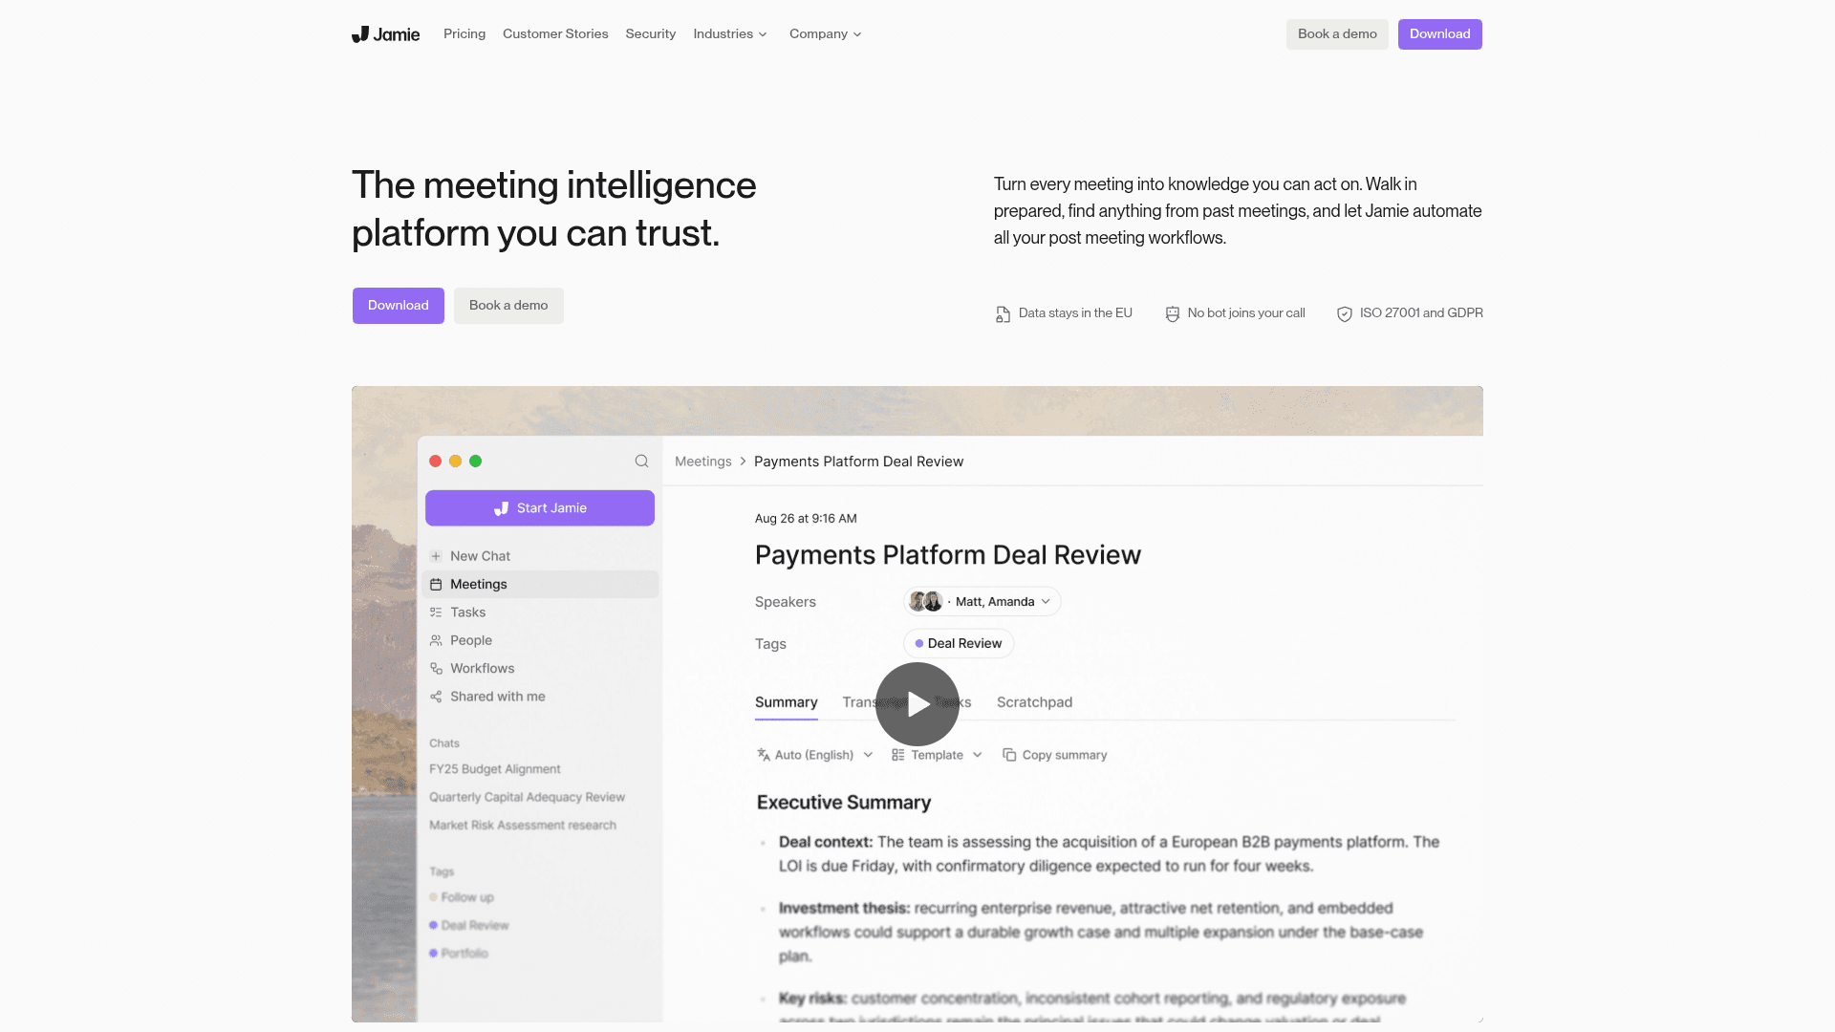The width and height of the screenshot is (1835, 1032).
Task: Open FY25 Budget Alignment chat
Action: (x=495, y=769)
